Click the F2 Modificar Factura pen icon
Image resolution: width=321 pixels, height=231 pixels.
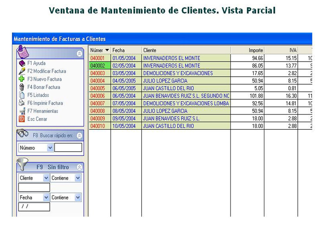point(22,71)
